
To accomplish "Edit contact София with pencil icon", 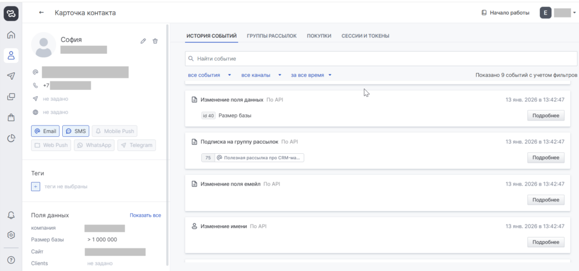I will click(144, 41).
